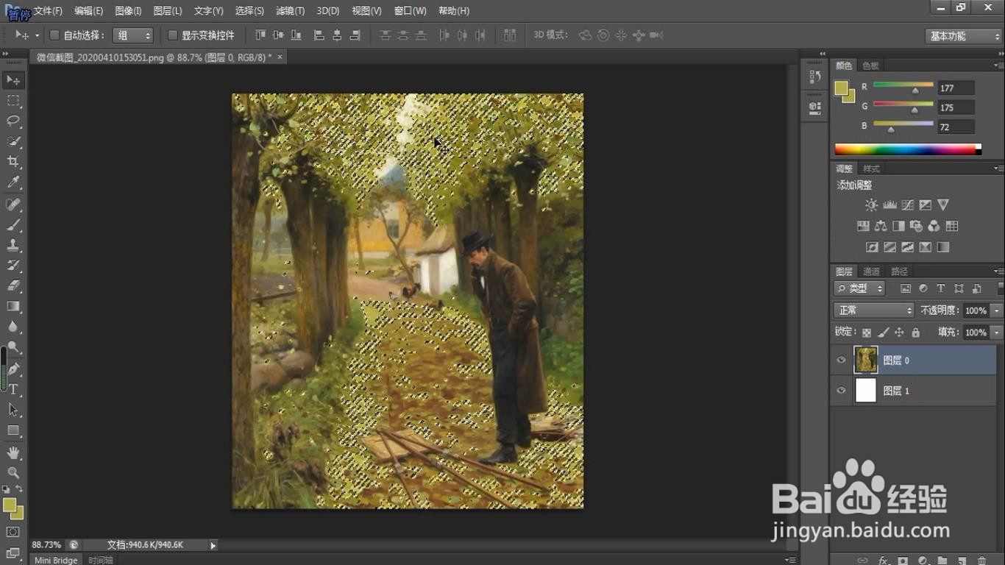Image resolution: width=1005 pixels, height=565 pixels.
Task: Switch to the 路径 tab
Action: tap(899, 271)
